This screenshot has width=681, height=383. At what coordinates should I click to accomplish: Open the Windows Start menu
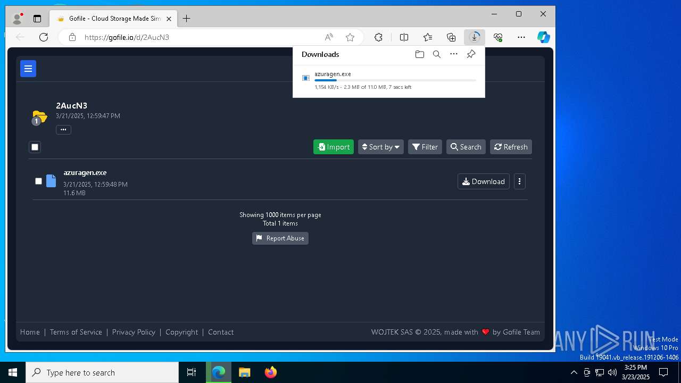point(13,372)
